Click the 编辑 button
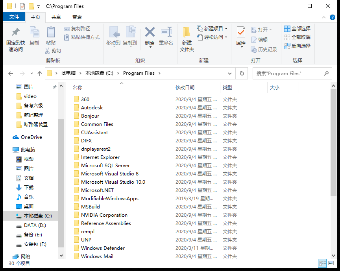 click(x=260, y=39)
